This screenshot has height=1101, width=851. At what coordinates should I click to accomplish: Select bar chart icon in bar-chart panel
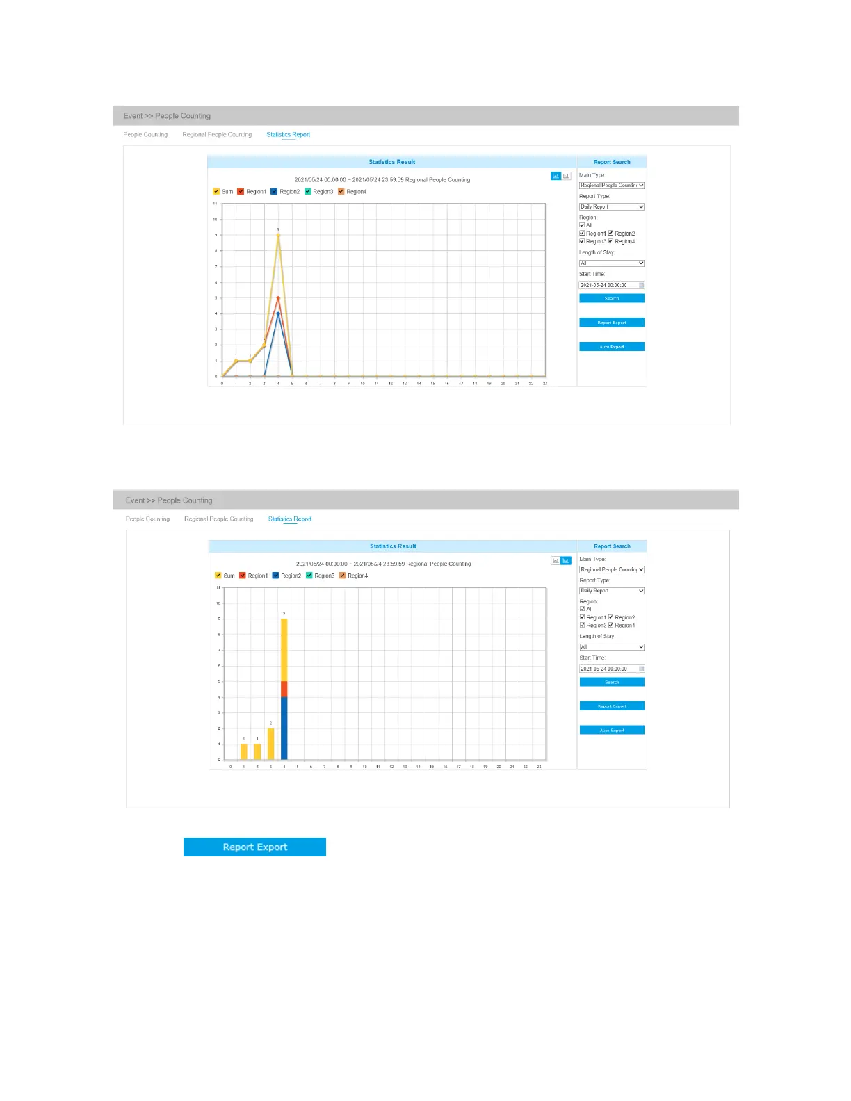pyautogui.click(x=566, y=560)
